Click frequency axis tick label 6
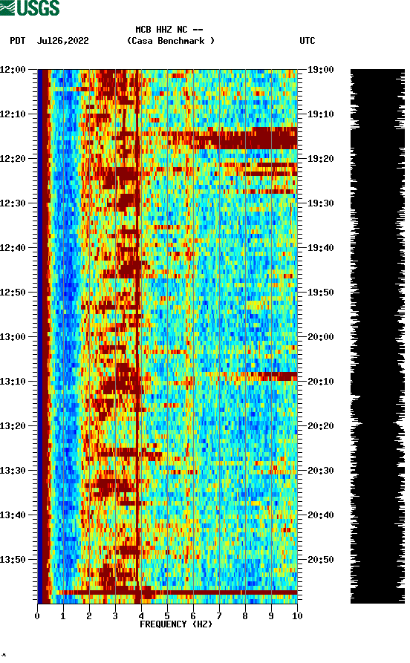 (193, 616)
